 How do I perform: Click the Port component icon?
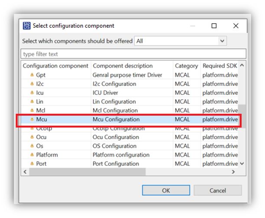(32, 164)
